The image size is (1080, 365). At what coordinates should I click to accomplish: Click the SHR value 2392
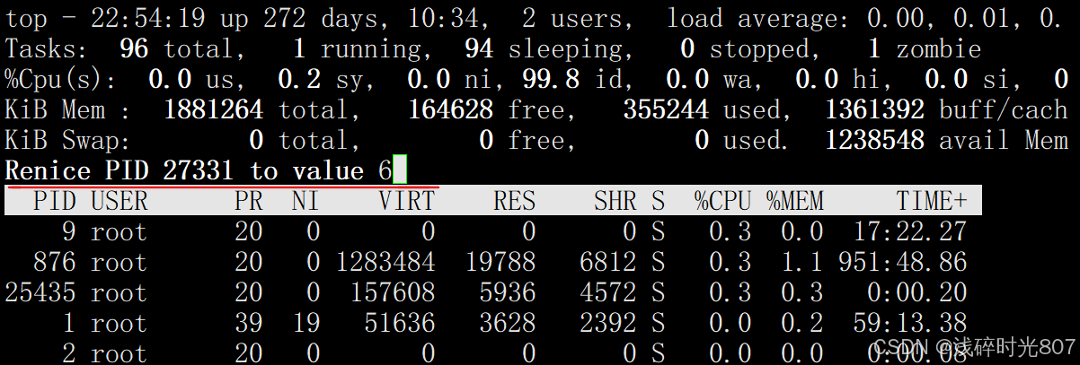[608, 323]
